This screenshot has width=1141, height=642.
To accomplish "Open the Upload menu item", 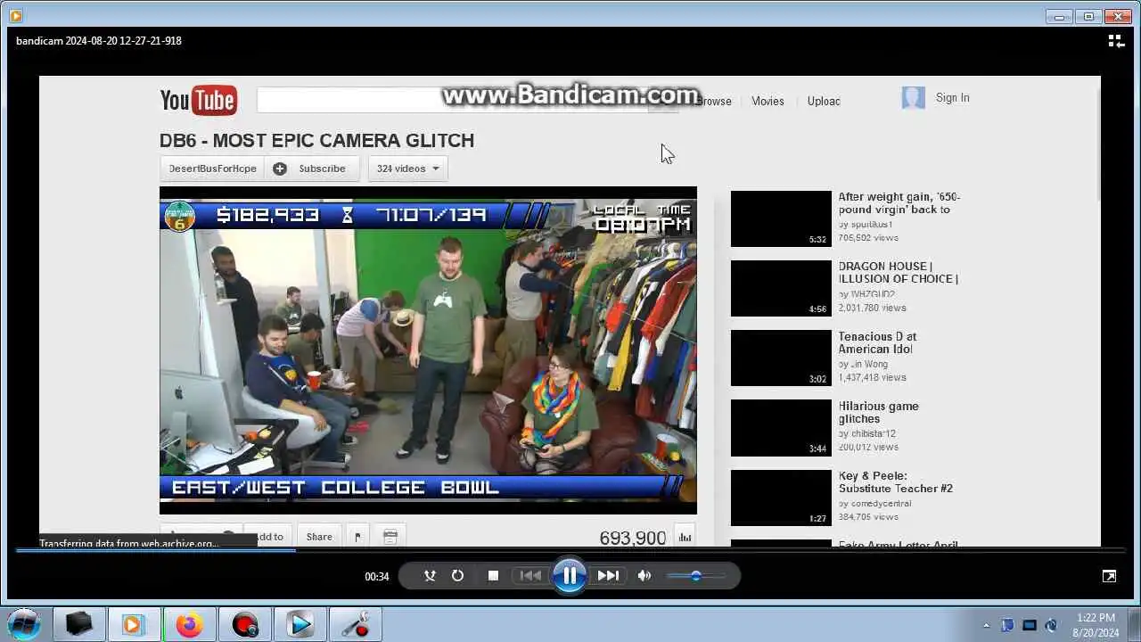I will (x=824, y=102).
